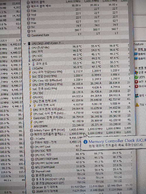Select the 메모리 클럭 배수 row
Viewport: 146px width, 194px height.
[x=78, y=6]
